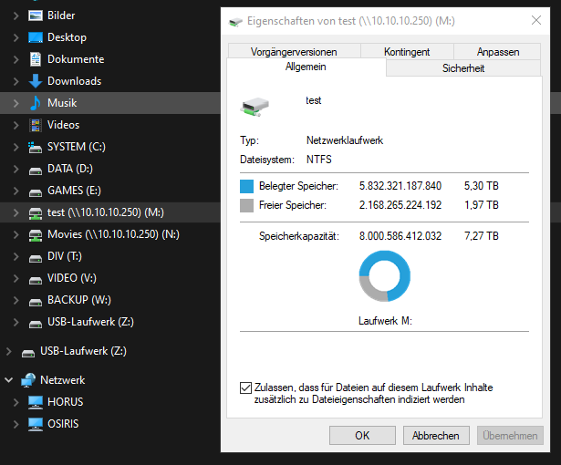Expand the Musik tree node
Image resolution: width=561 pixels, height=465 pixels.
coord(16,103)
